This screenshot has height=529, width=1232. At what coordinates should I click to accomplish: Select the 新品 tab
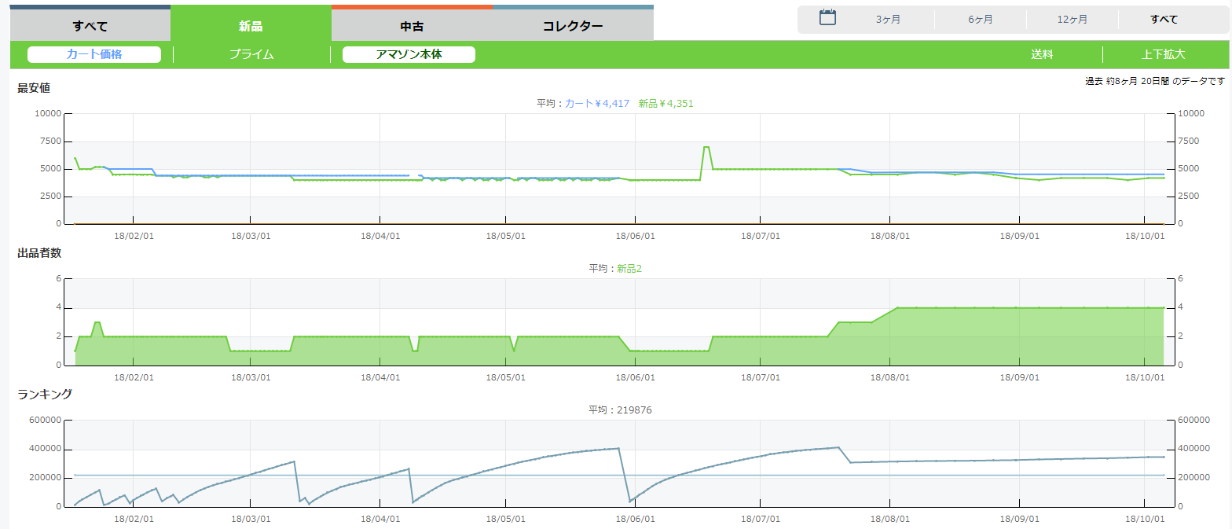251,26
